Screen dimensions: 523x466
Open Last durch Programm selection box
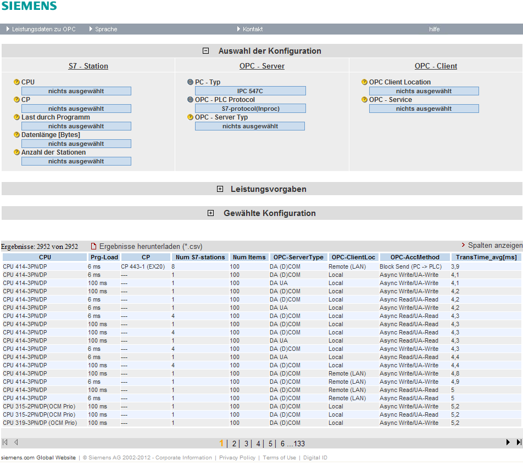click(76, 126)
